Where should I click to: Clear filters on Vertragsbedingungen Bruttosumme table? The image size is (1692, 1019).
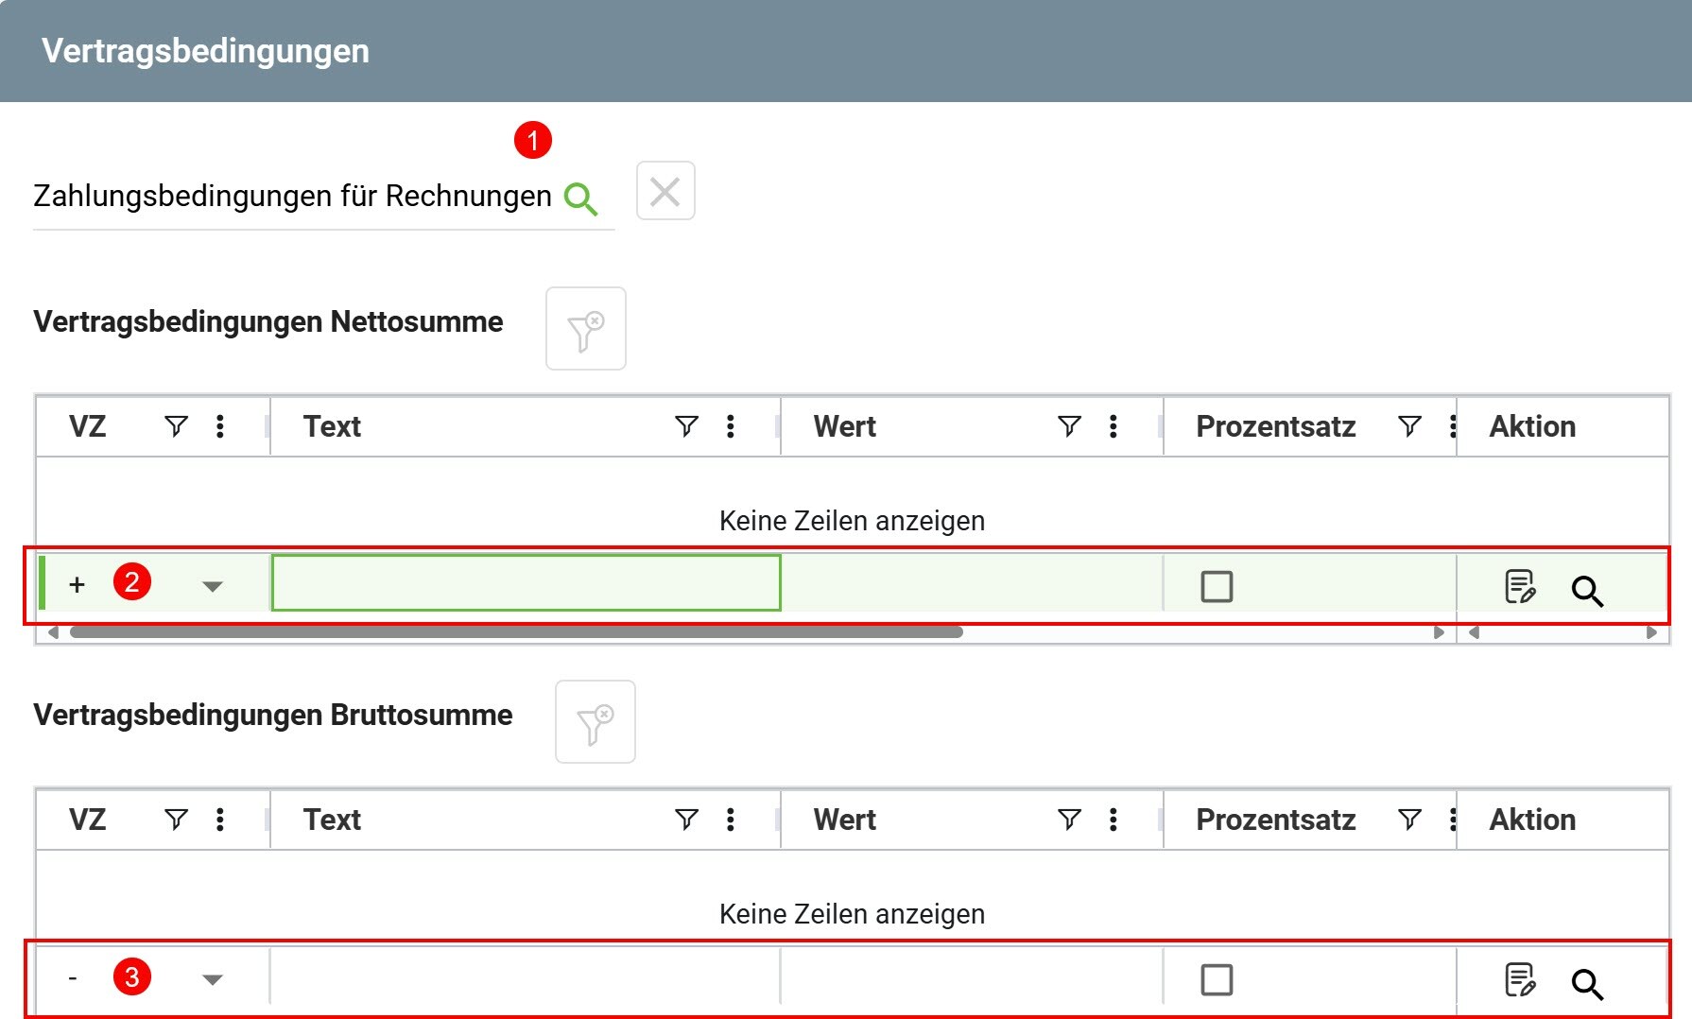click(x=596, y=721)
